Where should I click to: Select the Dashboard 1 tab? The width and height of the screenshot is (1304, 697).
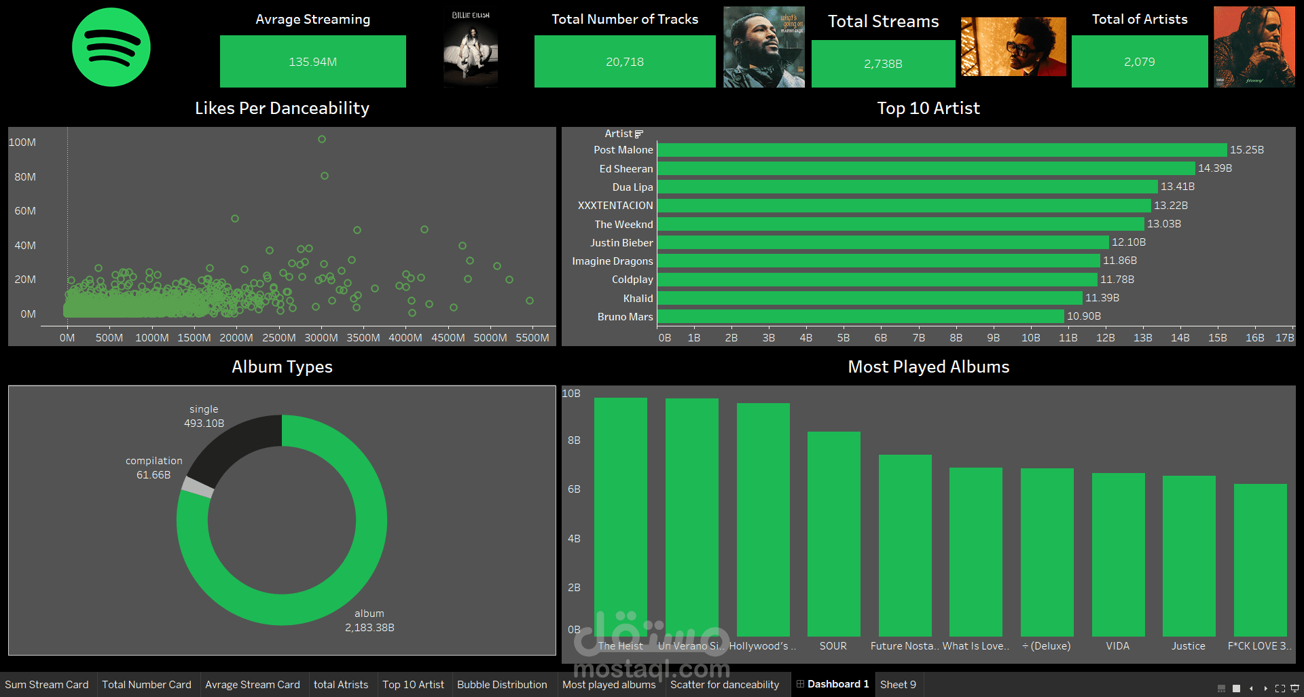[x=833, y=684]
